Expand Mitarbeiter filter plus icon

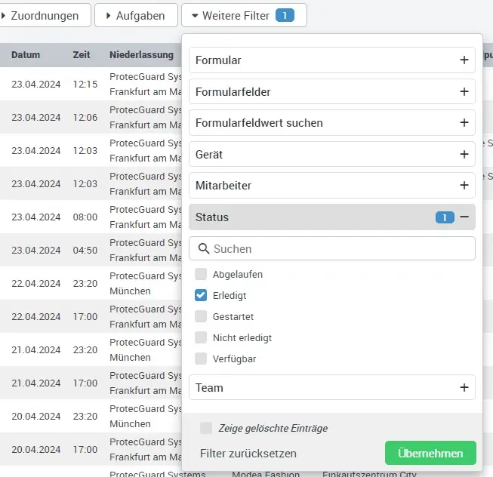(x=464, y=186)
